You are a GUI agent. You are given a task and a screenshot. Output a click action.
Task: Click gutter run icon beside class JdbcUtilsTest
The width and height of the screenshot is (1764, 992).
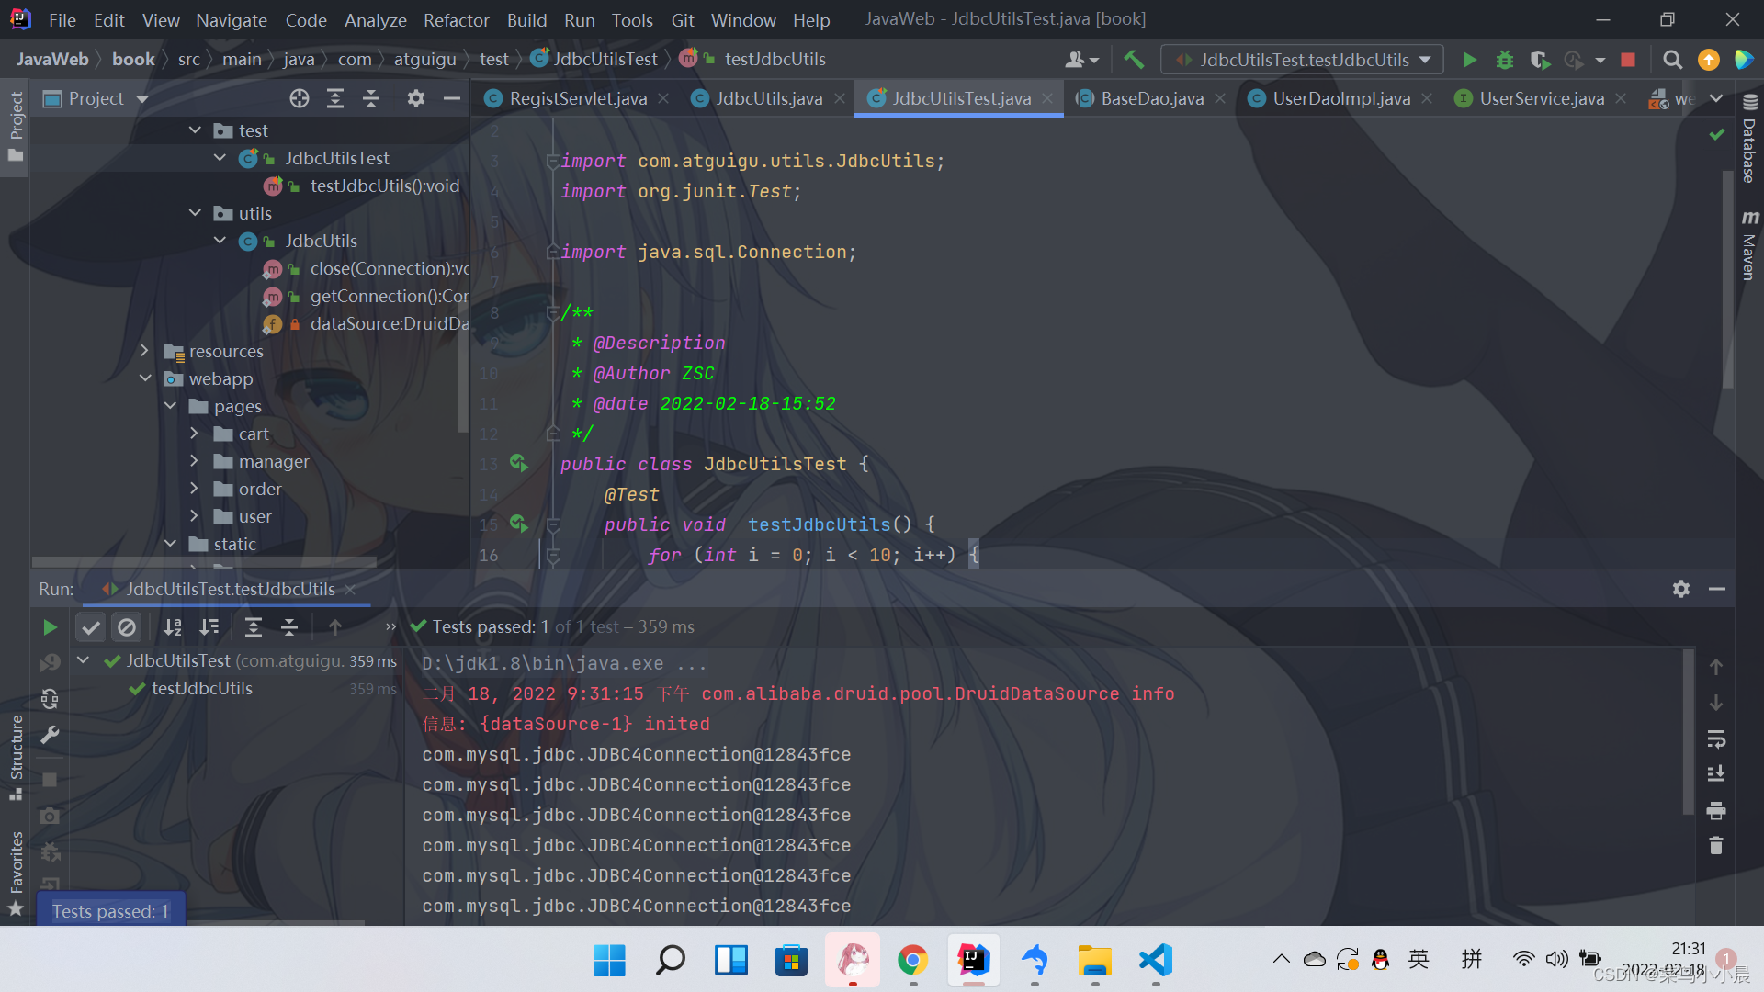tap(519, 463)
